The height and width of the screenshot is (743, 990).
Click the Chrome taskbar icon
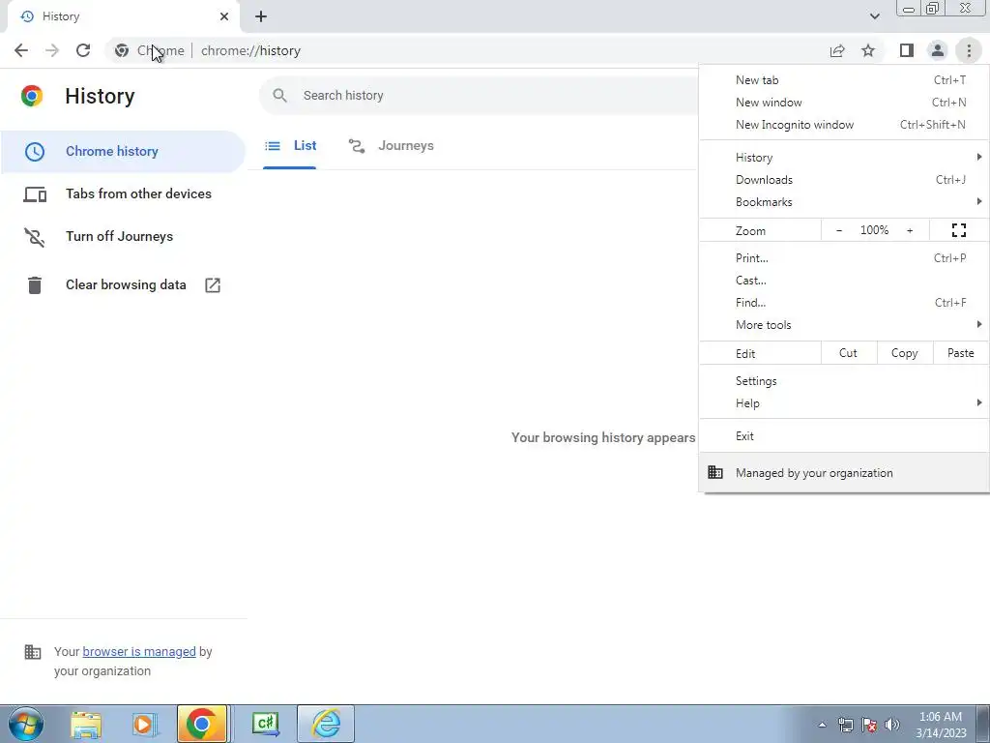(202, 724)
